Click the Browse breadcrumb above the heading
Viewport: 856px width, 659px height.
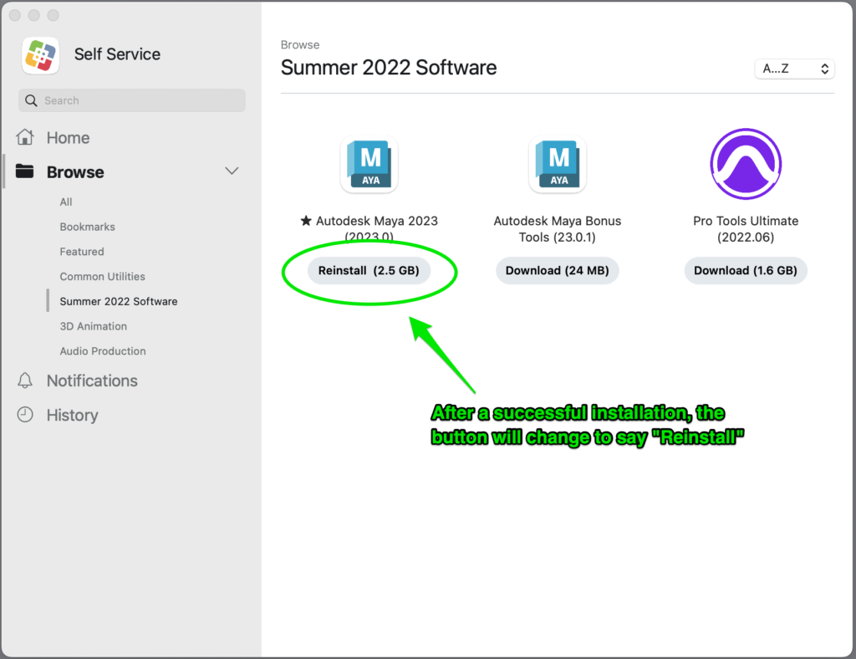pyautogui.click(x=300, y=45)
